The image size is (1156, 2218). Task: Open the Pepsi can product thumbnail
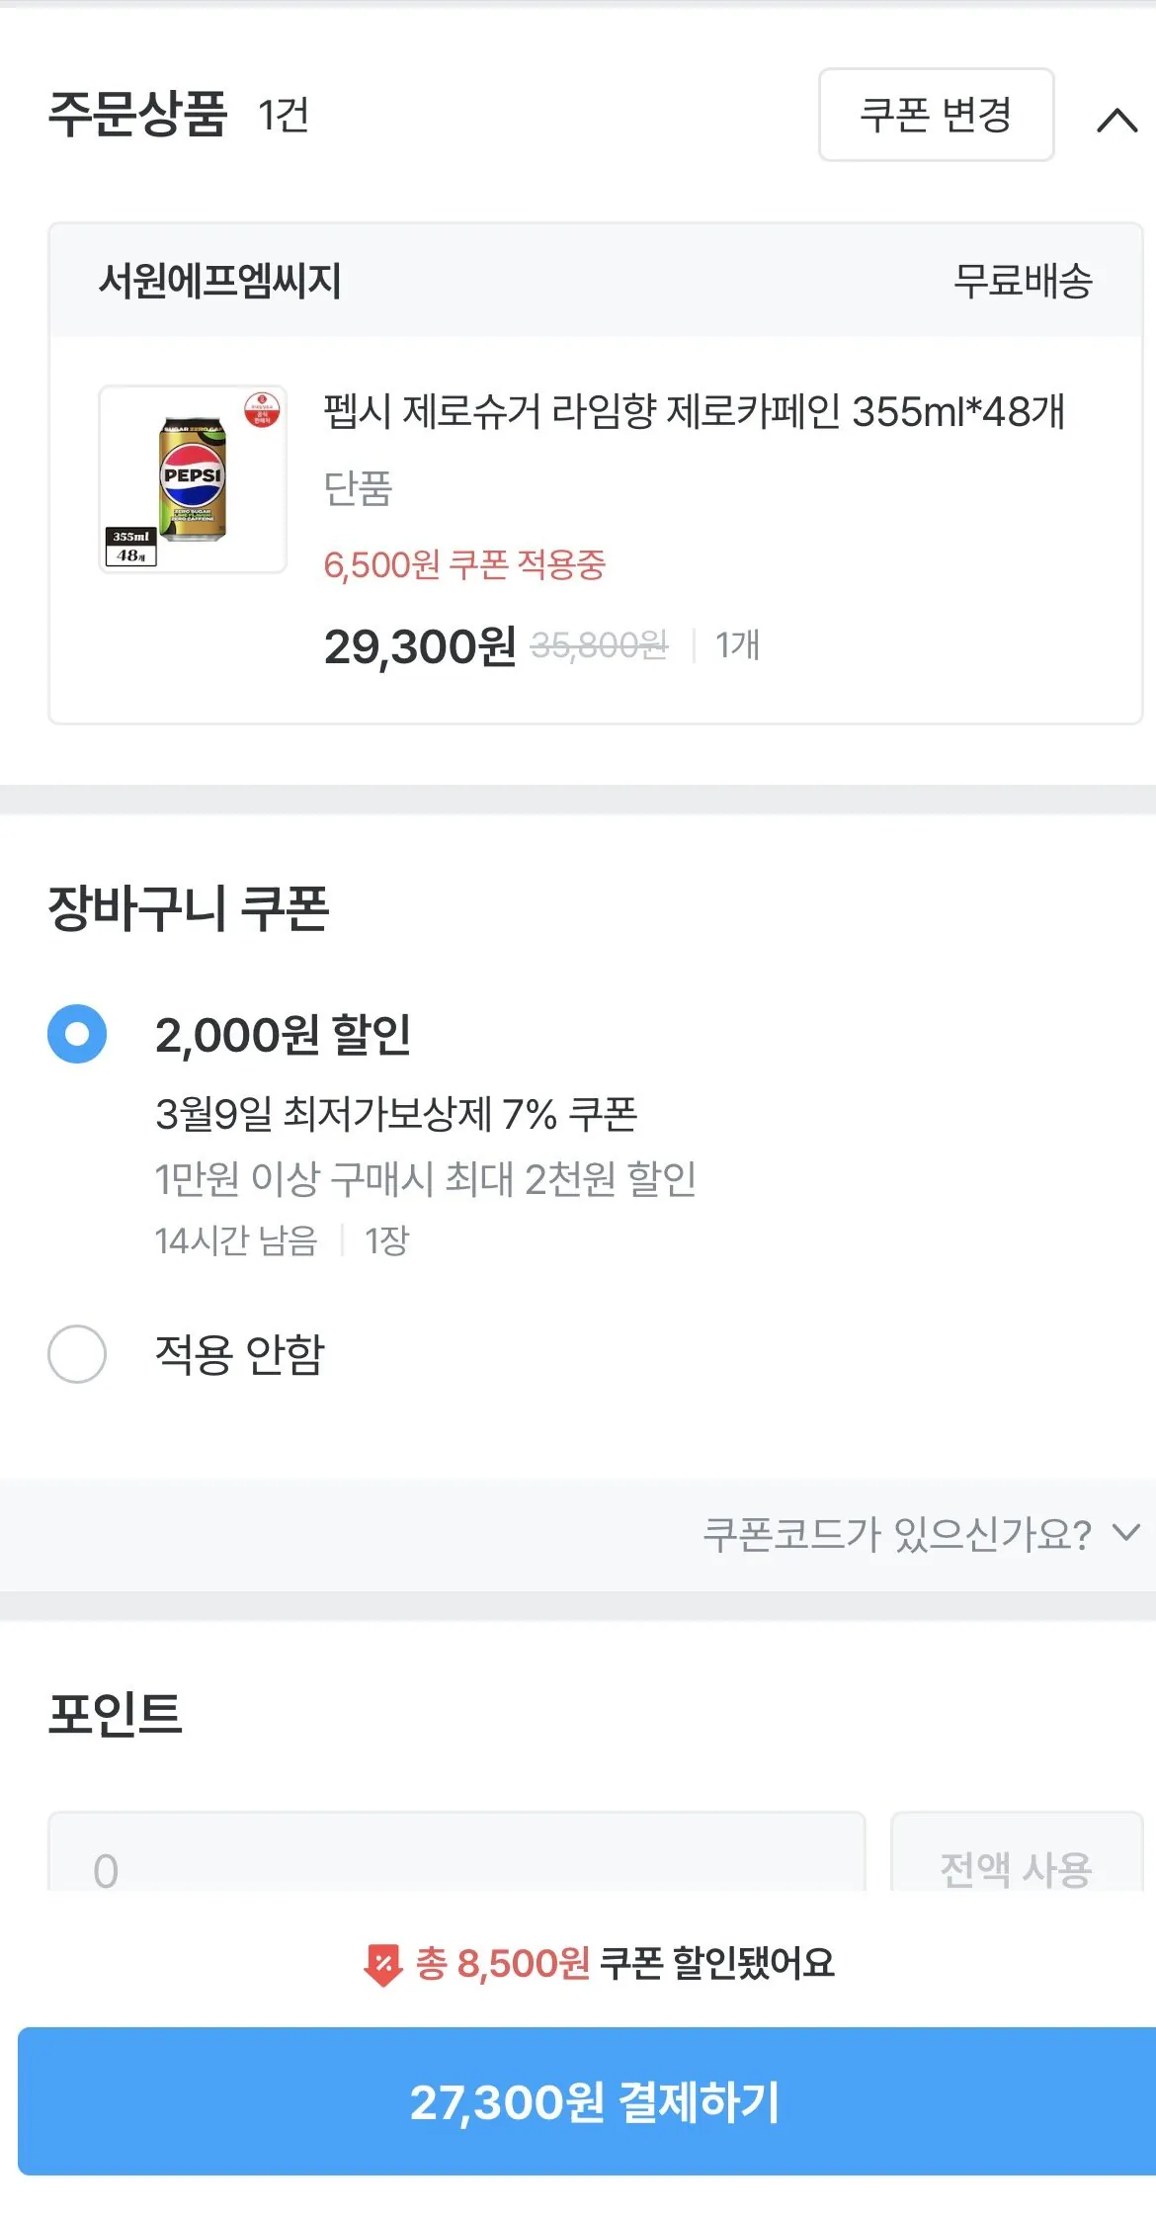click(x=193, y=479)
